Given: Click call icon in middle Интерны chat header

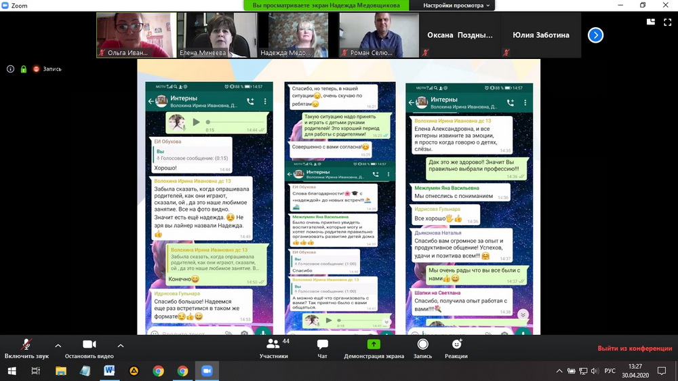Looking at the screenshot, I should coord(376,174).
